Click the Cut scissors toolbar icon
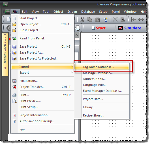The image size is (152, 146). 82,20
